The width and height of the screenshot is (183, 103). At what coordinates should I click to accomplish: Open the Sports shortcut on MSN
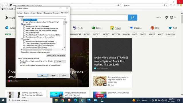78,28
